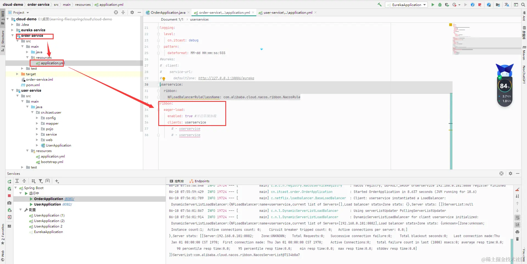This screenshot has height=264, width=527.
Task: Run with coverage using the shield icon
Action: click(x=447, y=5)
